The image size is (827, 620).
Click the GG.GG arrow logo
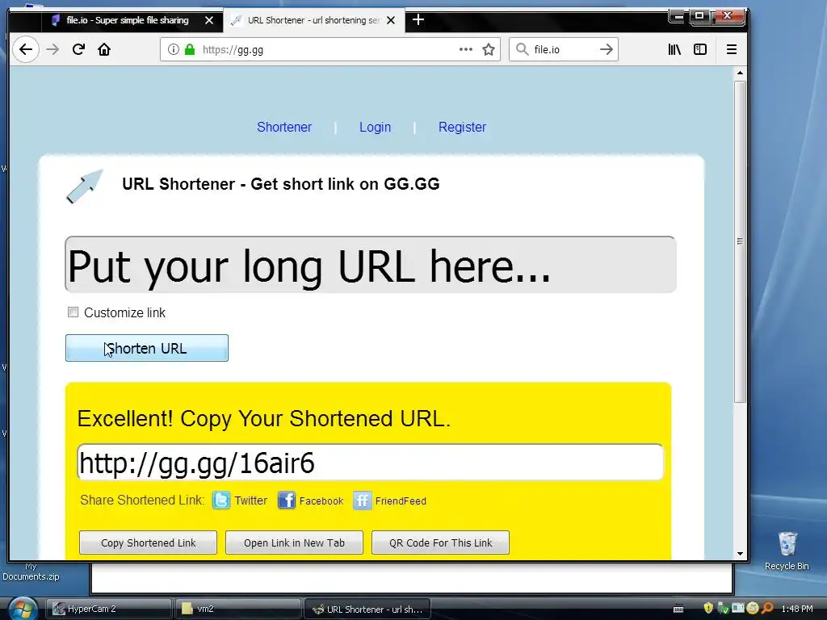84,186
